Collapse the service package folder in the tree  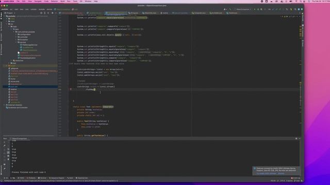(x=16, y=42)
